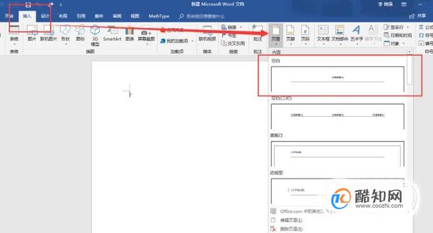Click the Tell Me search box
The image size is (433, 233).
202,17
